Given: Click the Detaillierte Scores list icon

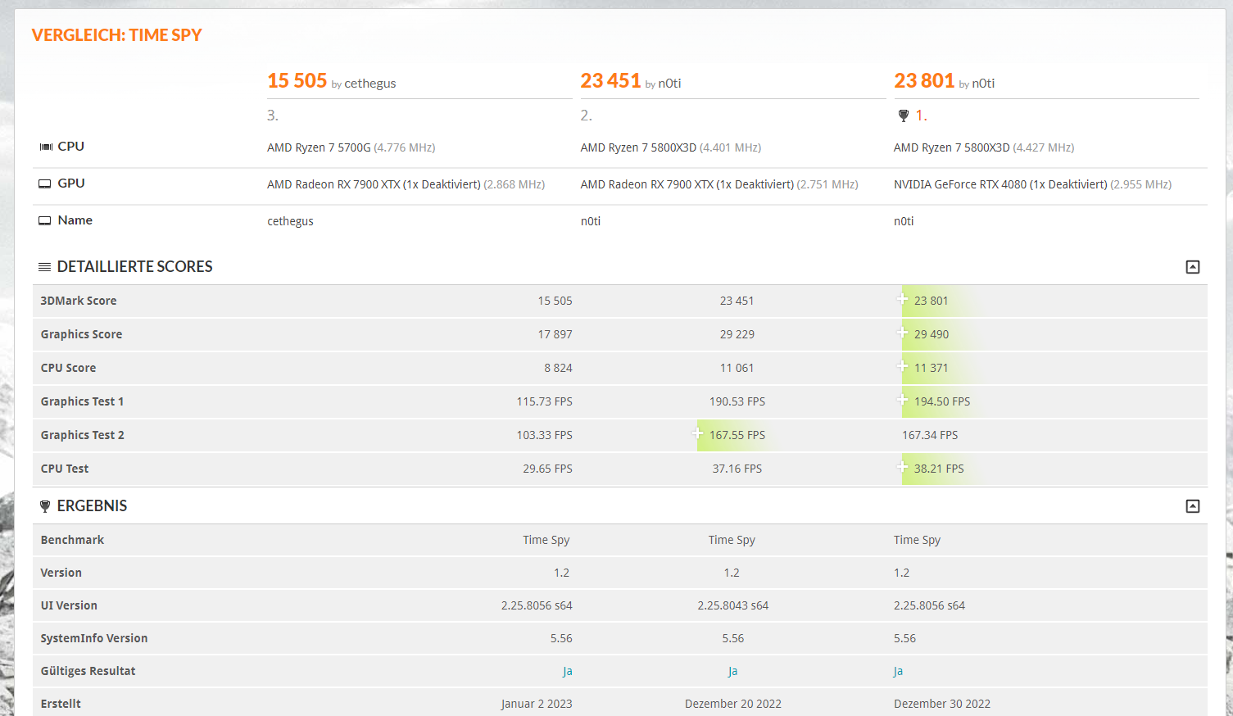Looking at the screenshot, I should (45, 267).
